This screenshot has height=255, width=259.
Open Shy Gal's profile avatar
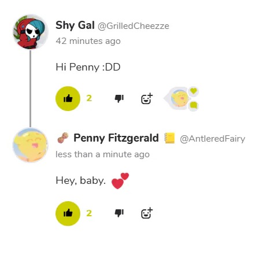pyautogui.click(x=31, y=32)
